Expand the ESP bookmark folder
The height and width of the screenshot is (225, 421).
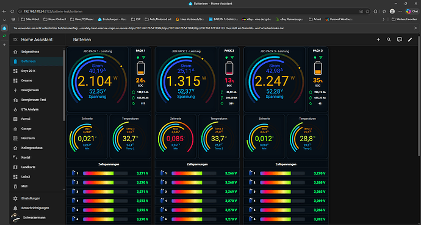coord(136,19)
